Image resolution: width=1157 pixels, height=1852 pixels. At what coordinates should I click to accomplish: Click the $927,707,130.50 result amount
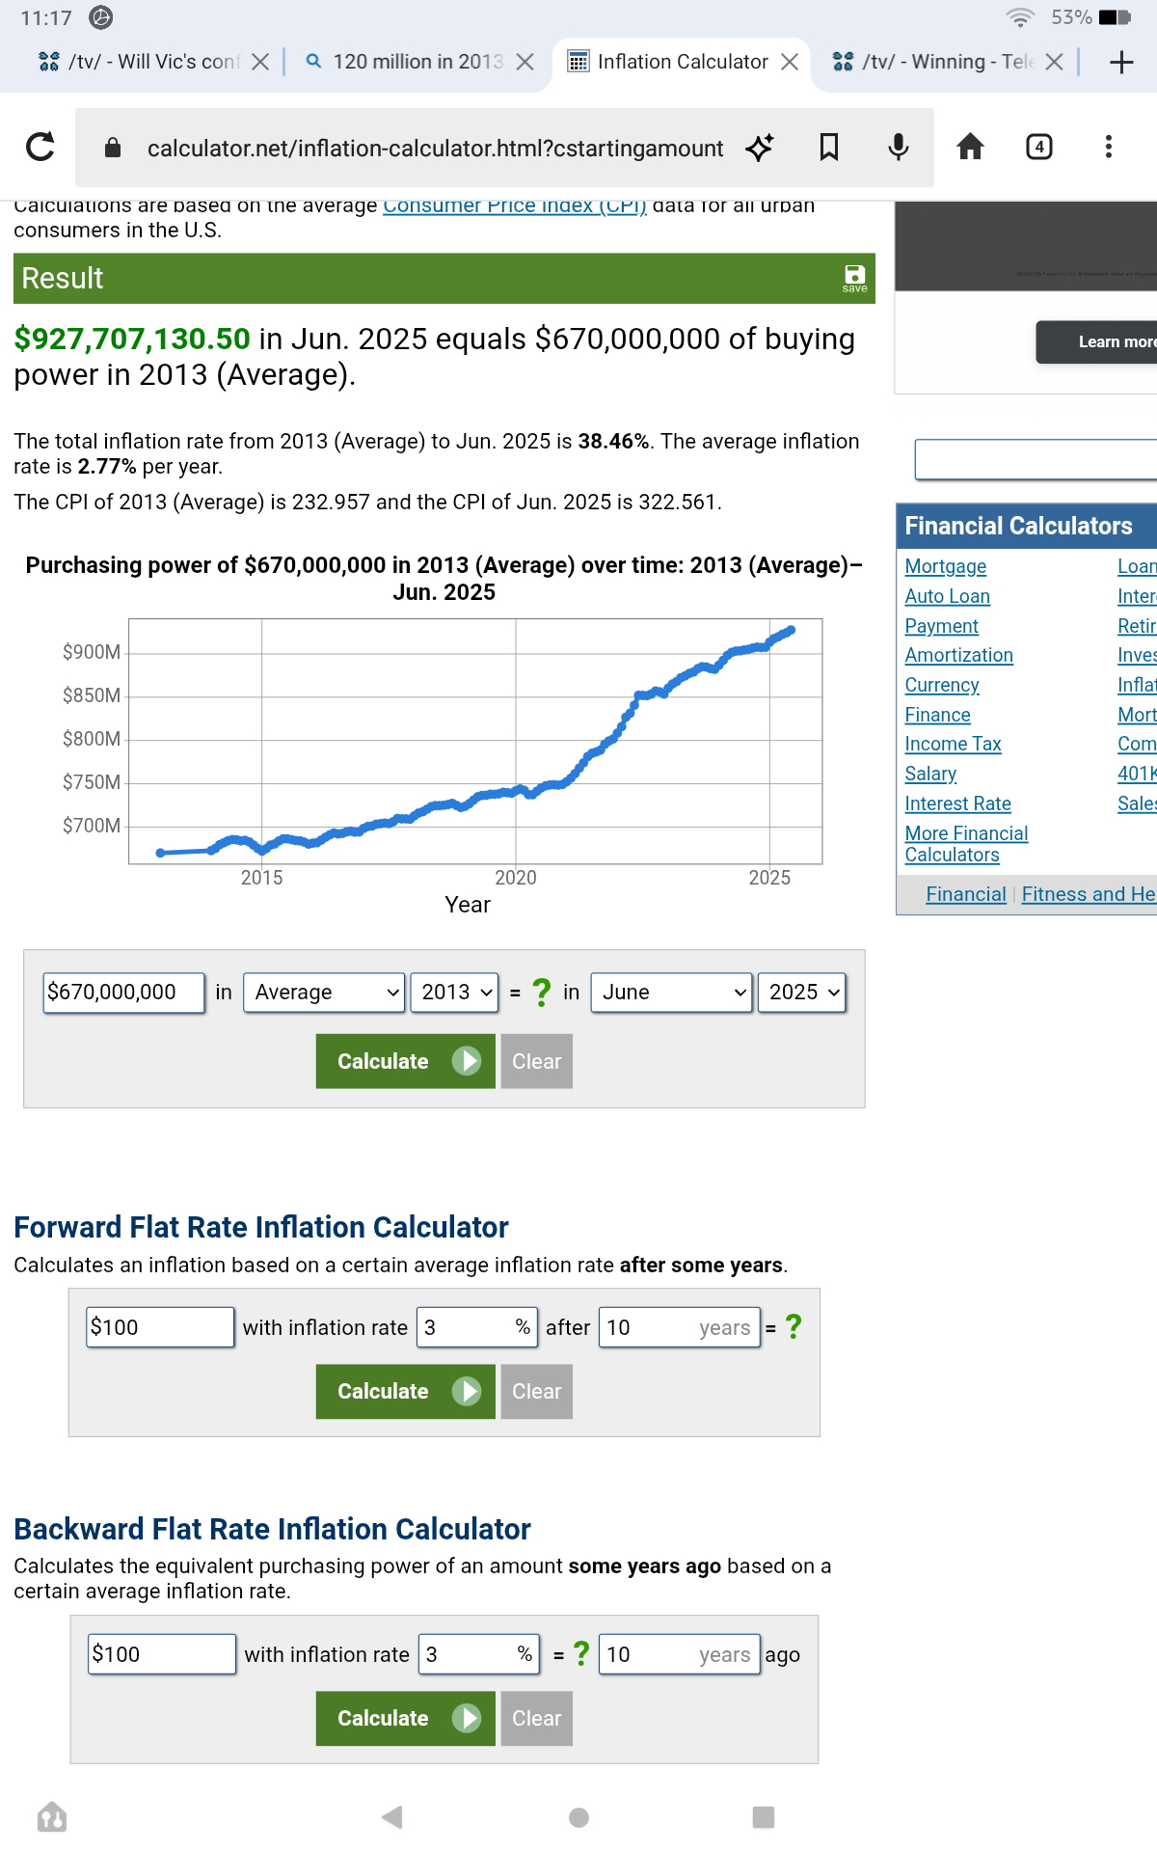click(132, 339)
